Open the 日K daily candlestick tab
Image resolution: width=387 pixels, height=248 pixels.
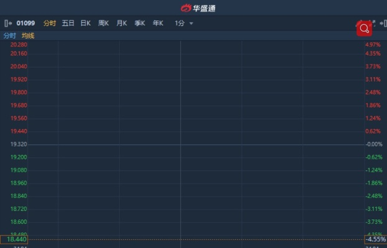pyautogui.click(x=86, y=24)
